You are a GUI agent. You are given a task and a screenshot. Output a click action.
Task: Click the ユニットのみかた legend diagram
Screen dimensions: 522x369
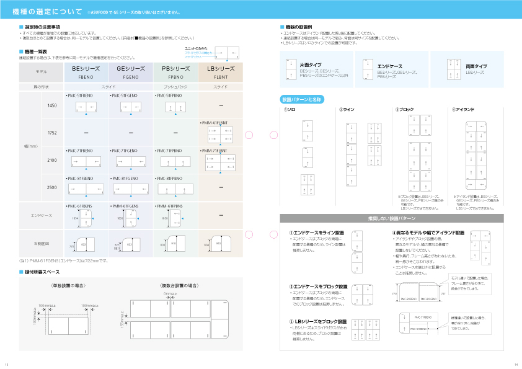(227, 53)
